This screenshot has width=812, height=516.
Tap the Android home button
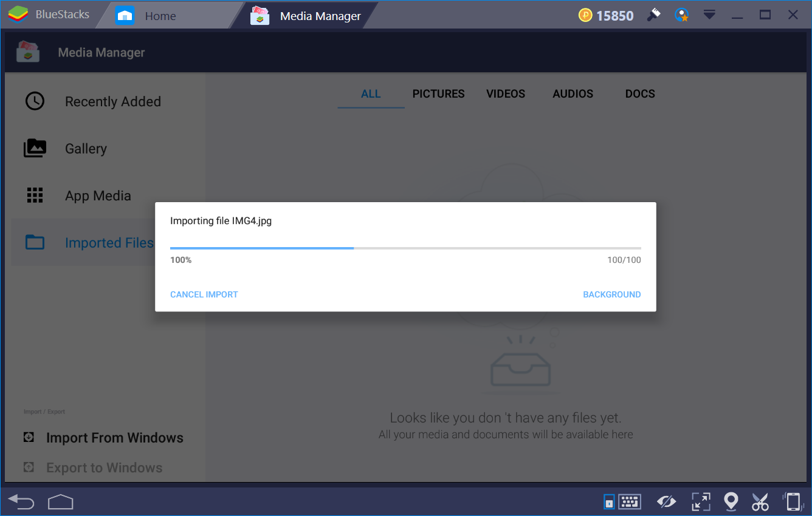(60, 501)
